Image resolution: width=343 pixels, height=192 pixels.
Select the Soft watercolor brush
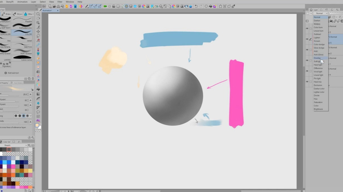pos(22,26)
